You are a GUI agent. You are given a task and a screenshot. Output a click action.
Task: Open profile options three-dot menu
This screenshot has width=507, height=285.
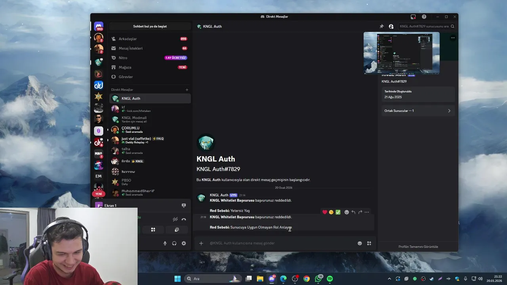coord(453,38)
